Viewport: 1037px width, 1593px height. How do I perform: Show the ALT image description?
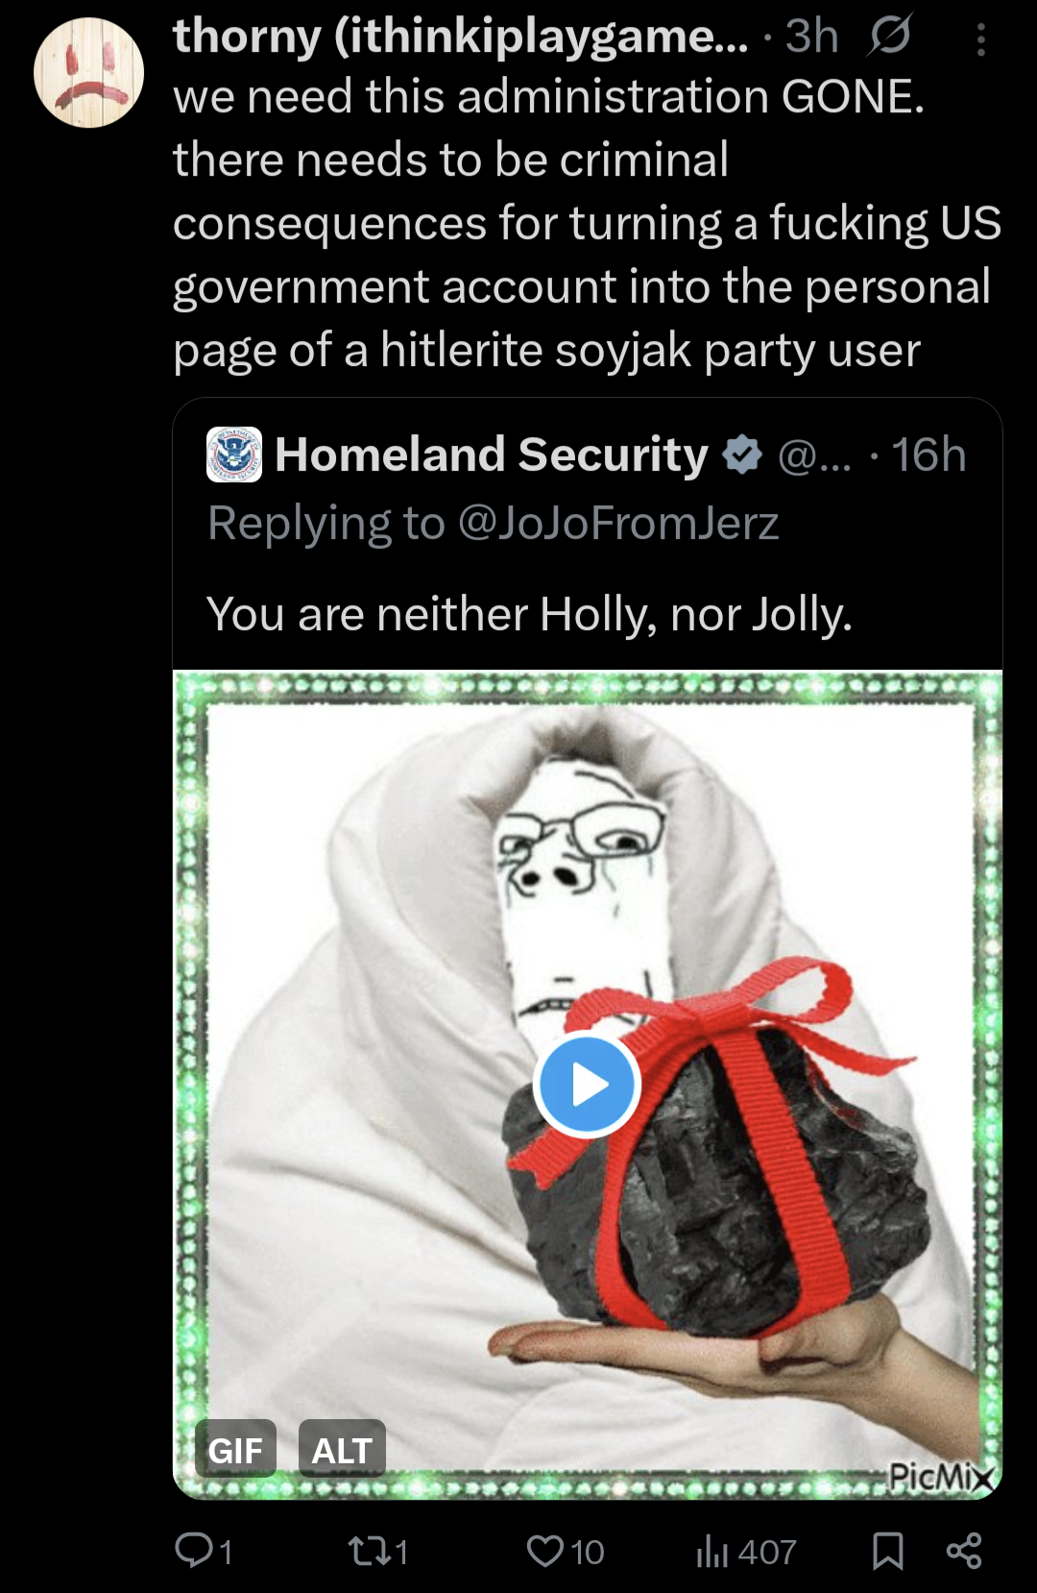click(x=342, y=1449)
